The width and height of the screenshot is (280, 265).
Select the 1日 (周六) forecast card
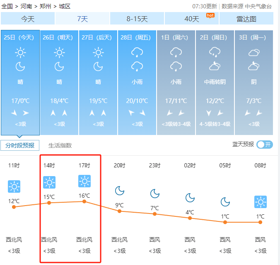click(176, 83)
